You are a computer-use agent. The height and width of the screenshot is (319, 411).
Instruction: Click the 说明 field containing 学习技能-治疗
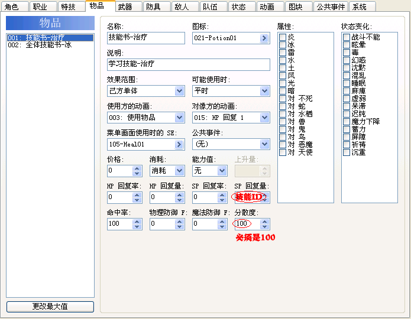189,64
